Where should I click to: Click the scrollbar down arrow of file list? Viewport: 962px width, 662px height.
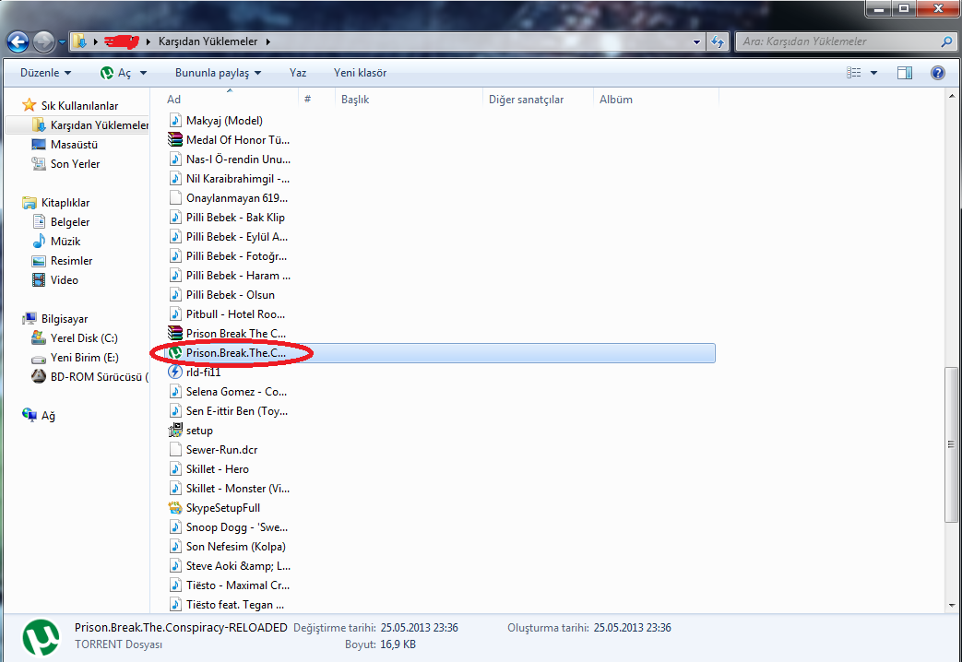(x=952, y=605)
